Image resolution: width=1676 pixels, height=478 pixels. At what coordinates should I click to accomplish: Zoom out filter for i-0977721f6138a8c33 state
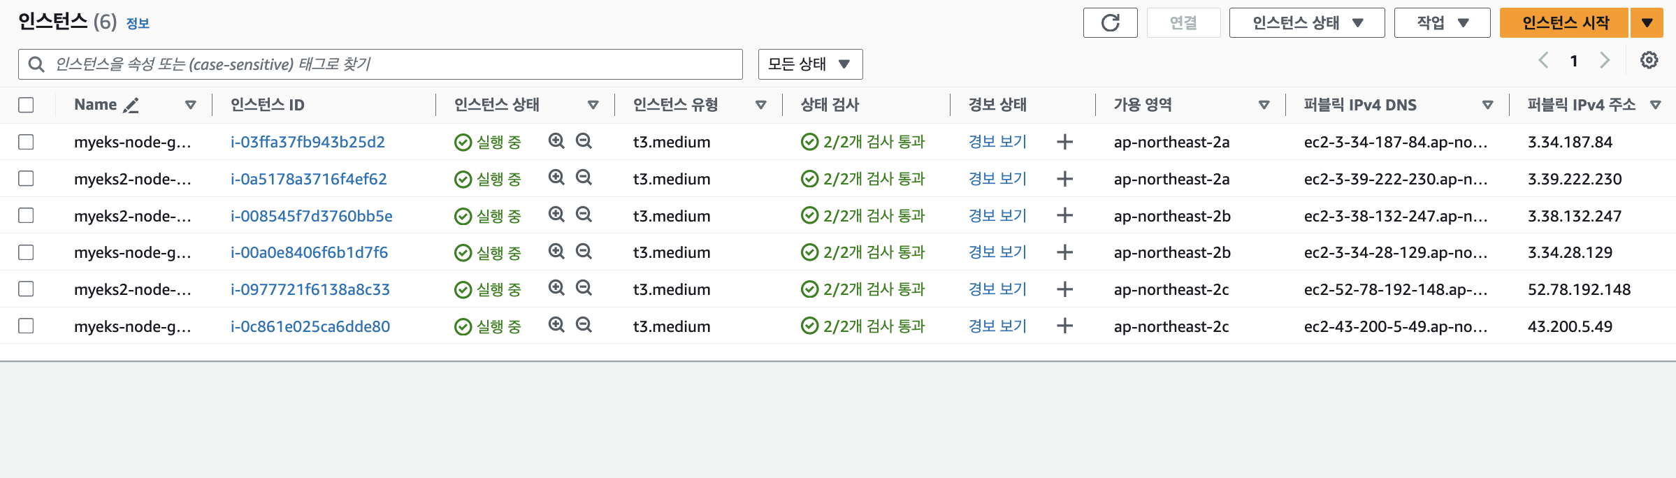[x=584, y=288]
